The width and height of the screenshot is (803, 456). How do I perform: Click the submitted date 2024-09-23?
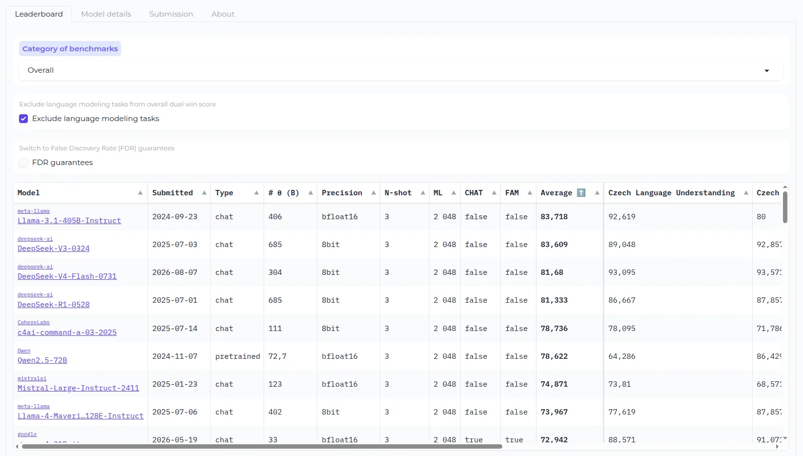tap(175, 217)
